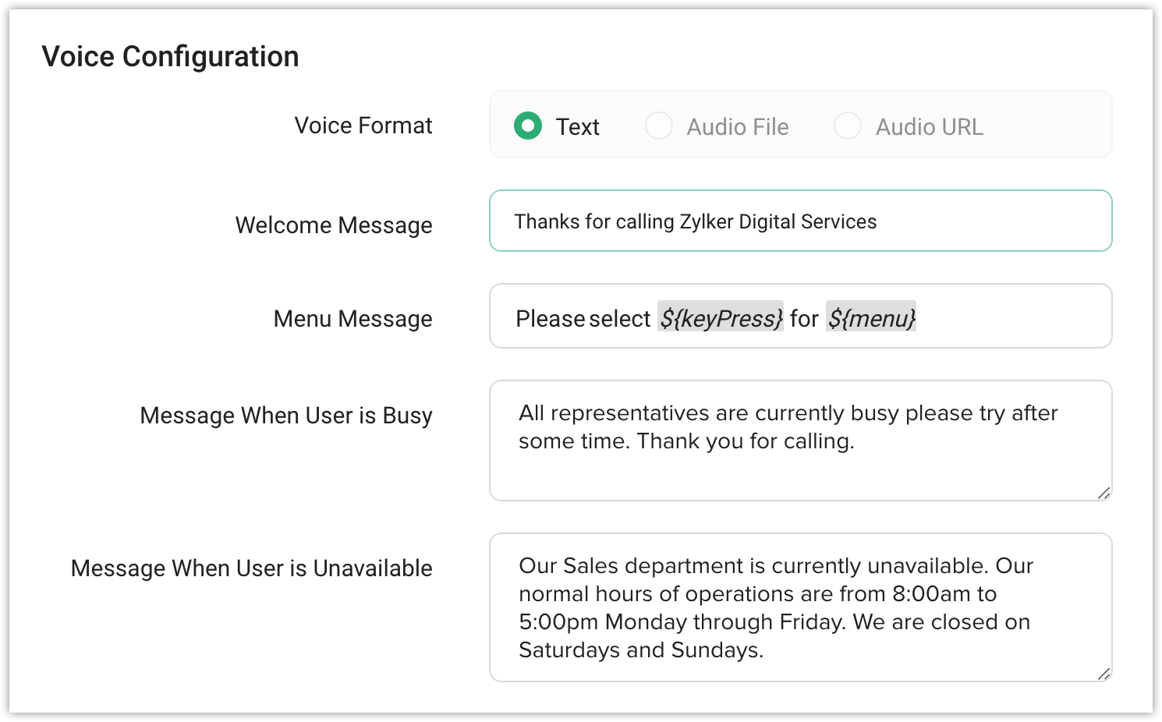1162x722 pixels.
Task: Select the ${keyPress} placeholder token
Action: pos(721,317)
